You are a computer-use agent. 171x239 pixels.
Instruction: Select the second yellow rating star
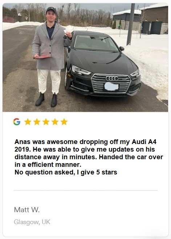[37, 121]
